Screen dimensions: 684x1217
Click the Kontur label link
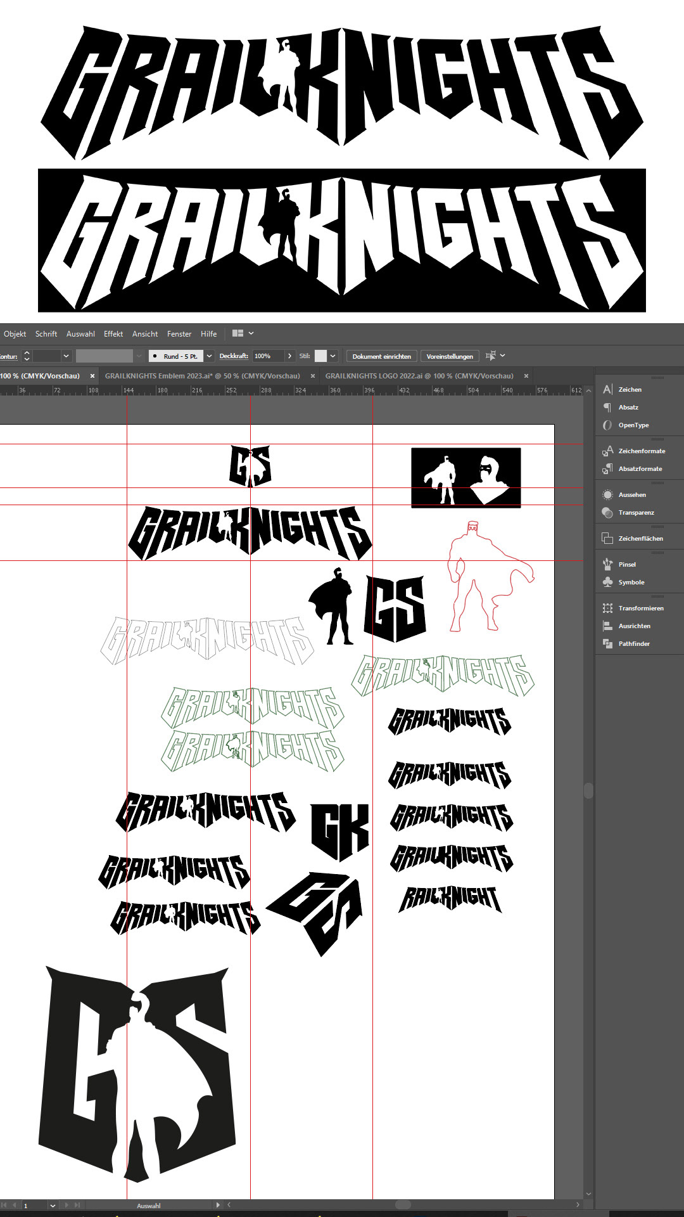click(x=9, y=356)
